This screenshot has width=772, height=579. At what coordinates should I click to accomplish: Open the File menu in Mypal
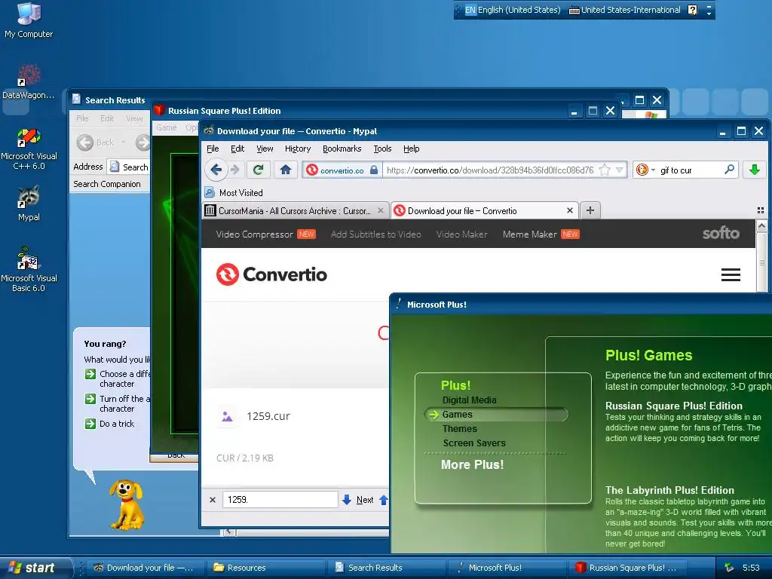(x=213, y=149)
